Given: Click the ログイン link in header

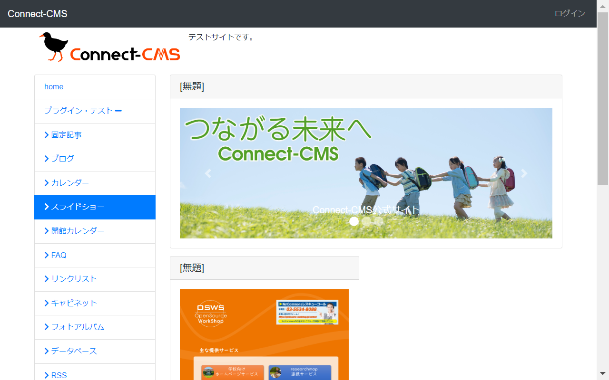Looking at the screenshot, I should pos(570,14).
